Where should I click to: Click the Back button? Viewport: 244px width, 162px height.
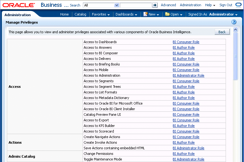tap(222, 32)
